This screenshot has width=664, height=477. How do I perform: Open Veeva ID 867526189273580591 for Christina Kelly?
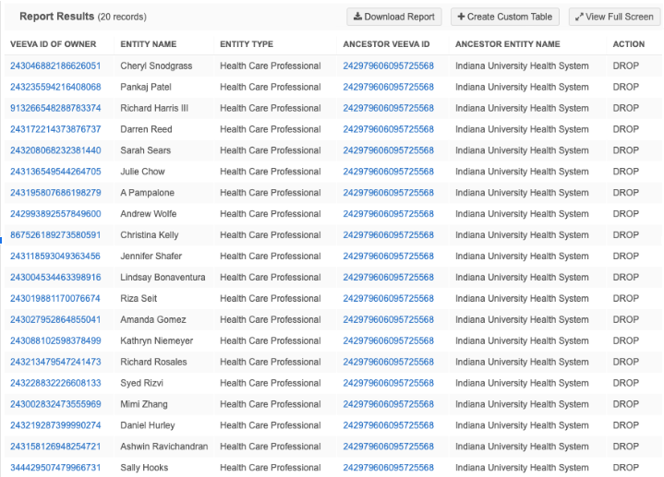coord(55,235)
